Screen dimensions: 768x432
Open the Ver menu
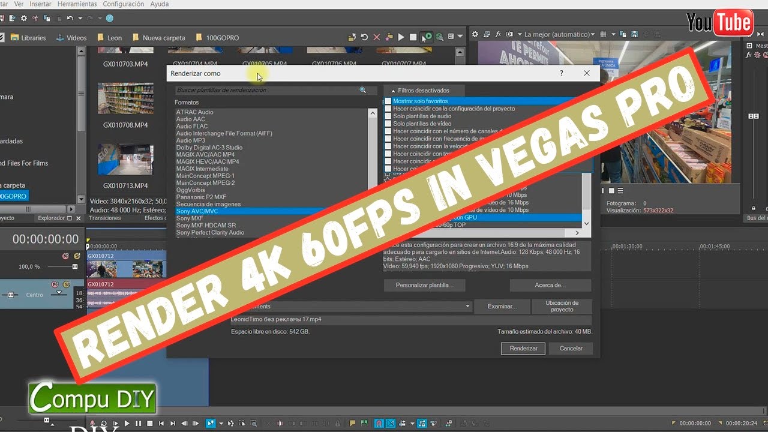click(x=19, y=4)
